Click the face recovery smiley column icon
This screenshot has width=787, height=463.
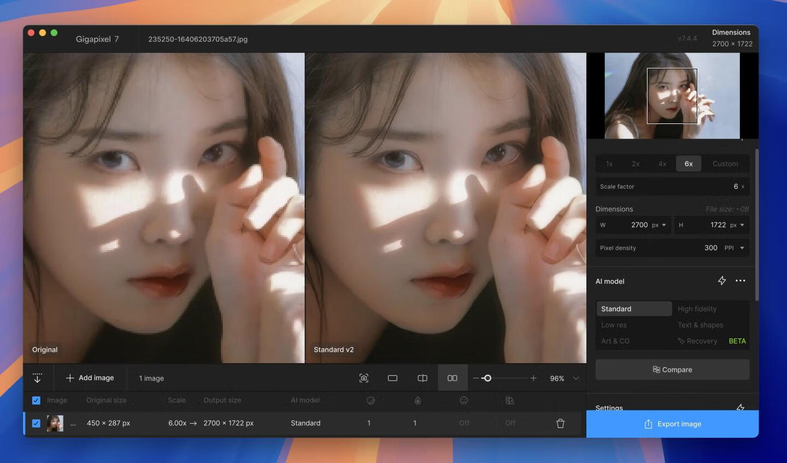463,400
